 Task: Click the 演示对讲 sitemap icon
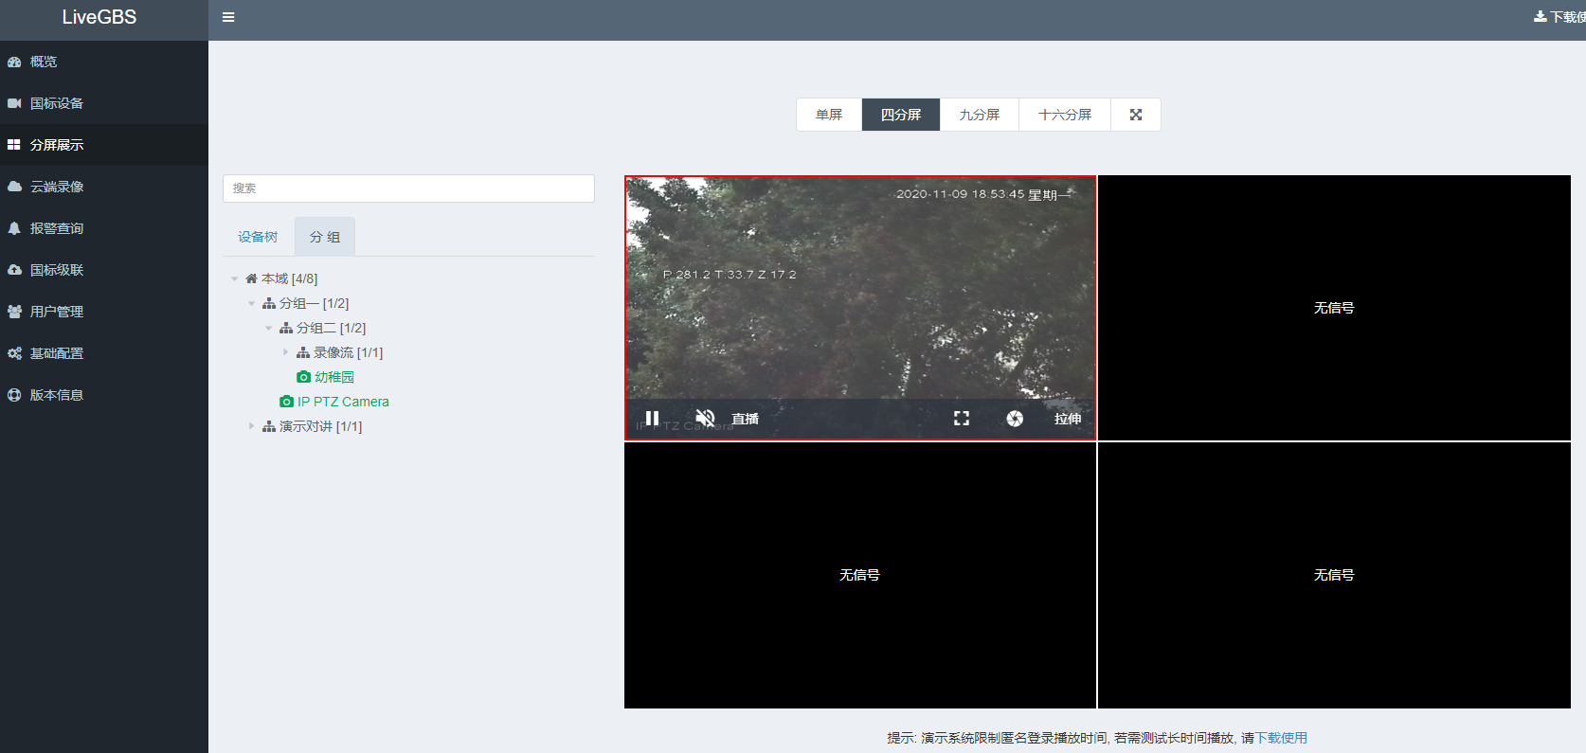[x=269, y=426]
